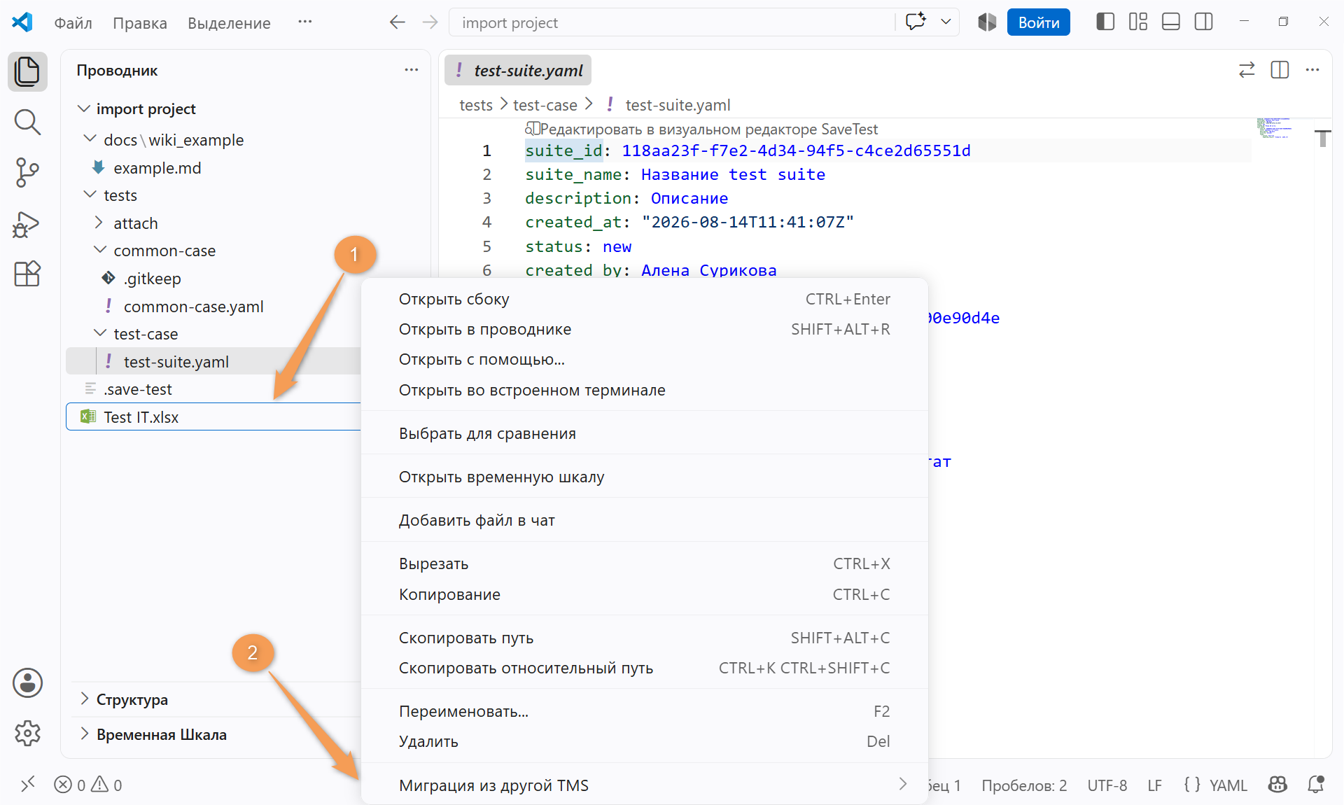Open Source Control view icon

tap(27, 172)
